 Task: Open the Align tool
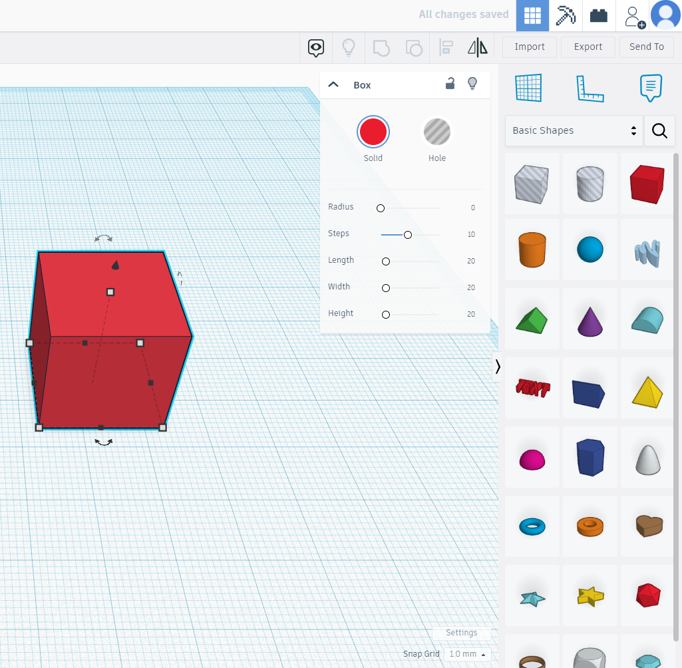[446, 47]
